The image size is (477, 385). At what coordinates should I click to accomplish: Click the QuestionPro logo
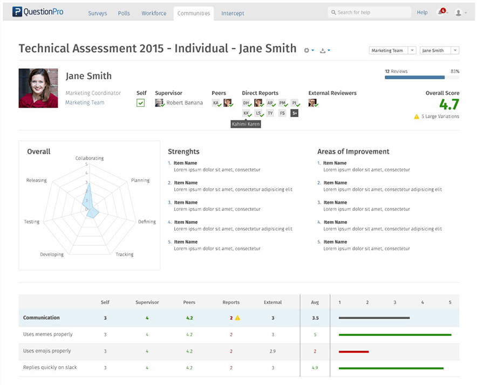tap(37, 11)
